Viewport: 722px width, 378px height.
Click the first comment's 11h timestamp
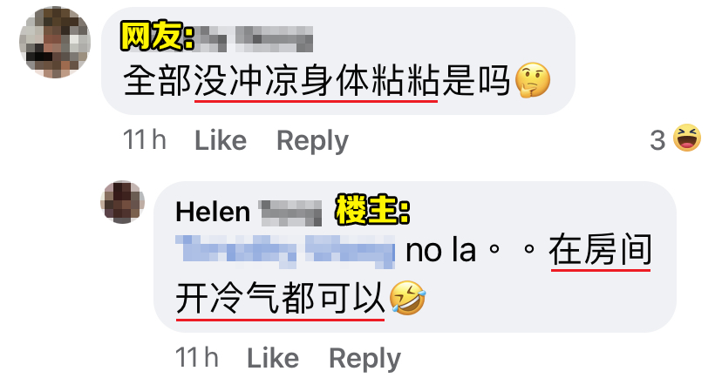point(145,140)
